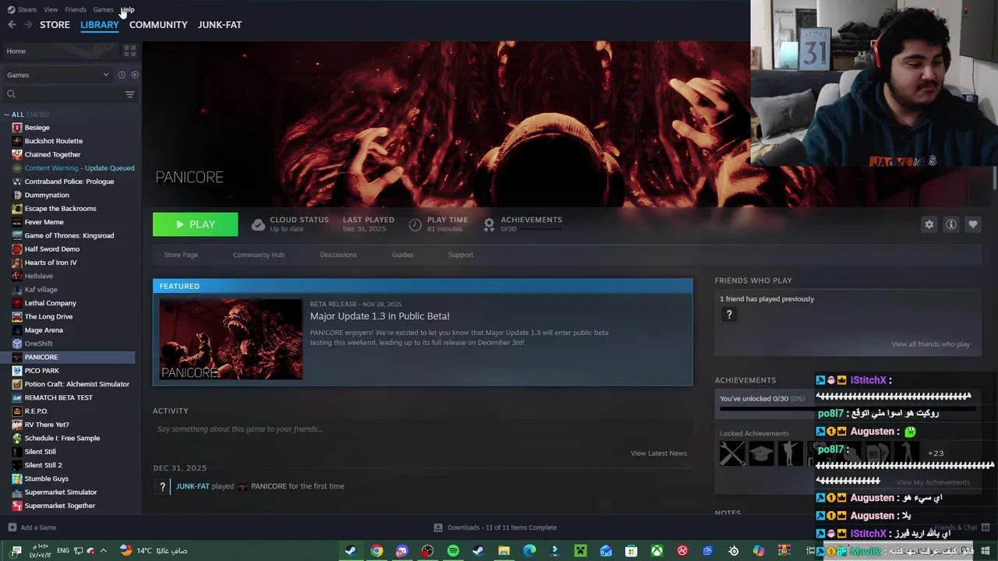The image size is (998, 561).
Task: Open the Major Update 1.3 news title
Action: 380,316
